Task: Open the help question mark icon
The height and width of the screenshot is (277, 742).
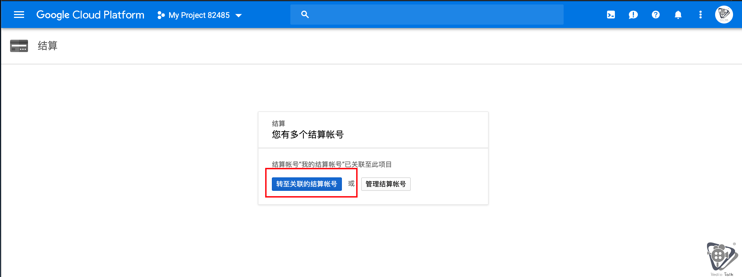Action: (655, 15)
